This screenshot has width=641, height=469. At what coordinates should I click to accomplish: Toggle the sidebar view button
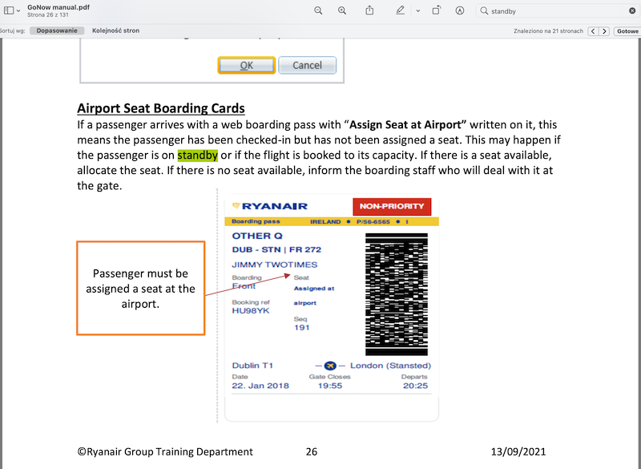(9, 10)
